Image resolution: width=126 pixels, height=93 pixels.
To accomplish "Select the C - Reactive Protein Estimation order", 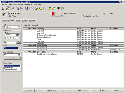I will pos(73,35).
